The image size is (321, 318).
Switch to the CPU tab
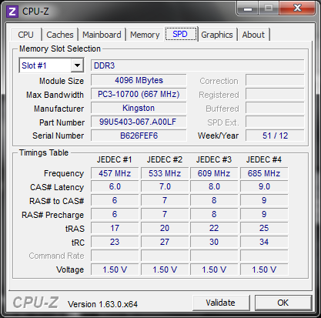(x=25, y=35)
